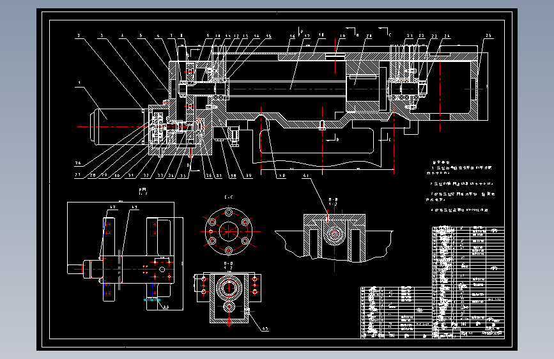
Task: Select callout 41 above the B-B section
Action: click(x=305, y=175)
